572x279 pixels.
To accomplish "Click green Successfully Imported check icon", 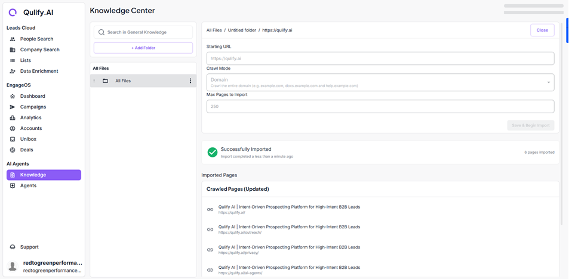I will click(213, 152).
